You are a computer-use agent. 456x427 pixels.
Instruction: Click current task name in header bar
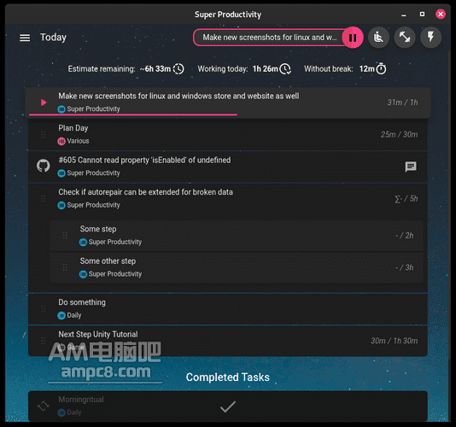[269, 38]
